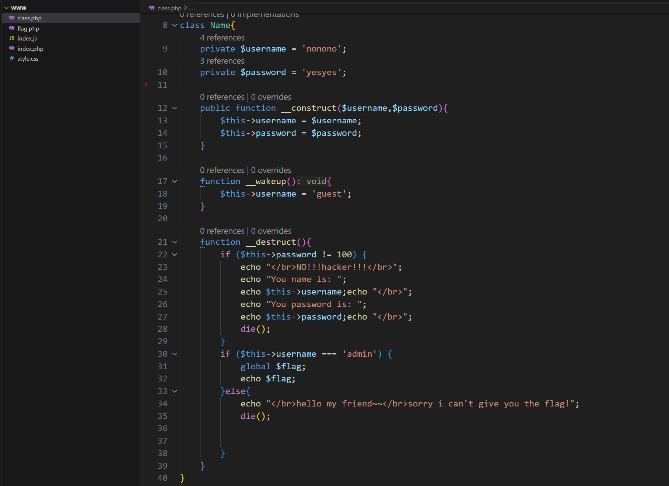Fold the class Name block at line 8
This screenshot has height=486, width=669.
[x=175, y=25]
